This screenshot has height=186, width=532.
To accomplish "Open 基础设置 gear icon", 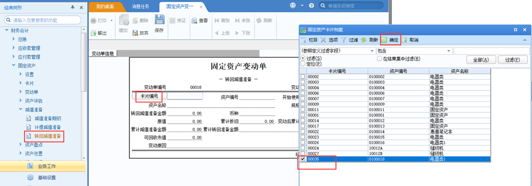I will [30, 177].
